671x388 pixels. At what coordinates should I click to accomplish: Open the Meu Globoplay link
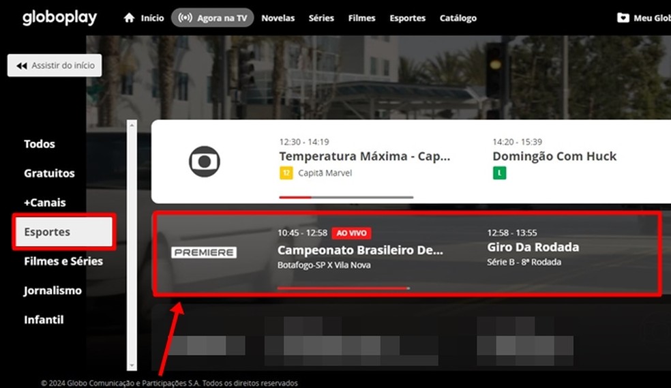tap(652, 18)
